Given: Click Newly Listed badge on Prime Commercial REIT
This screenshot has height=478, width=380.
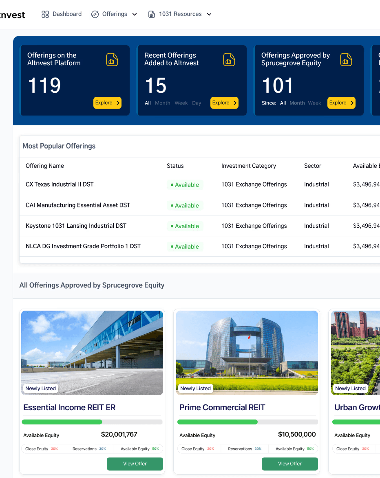Looking at the screenshot, I should [x=195, y=388].
